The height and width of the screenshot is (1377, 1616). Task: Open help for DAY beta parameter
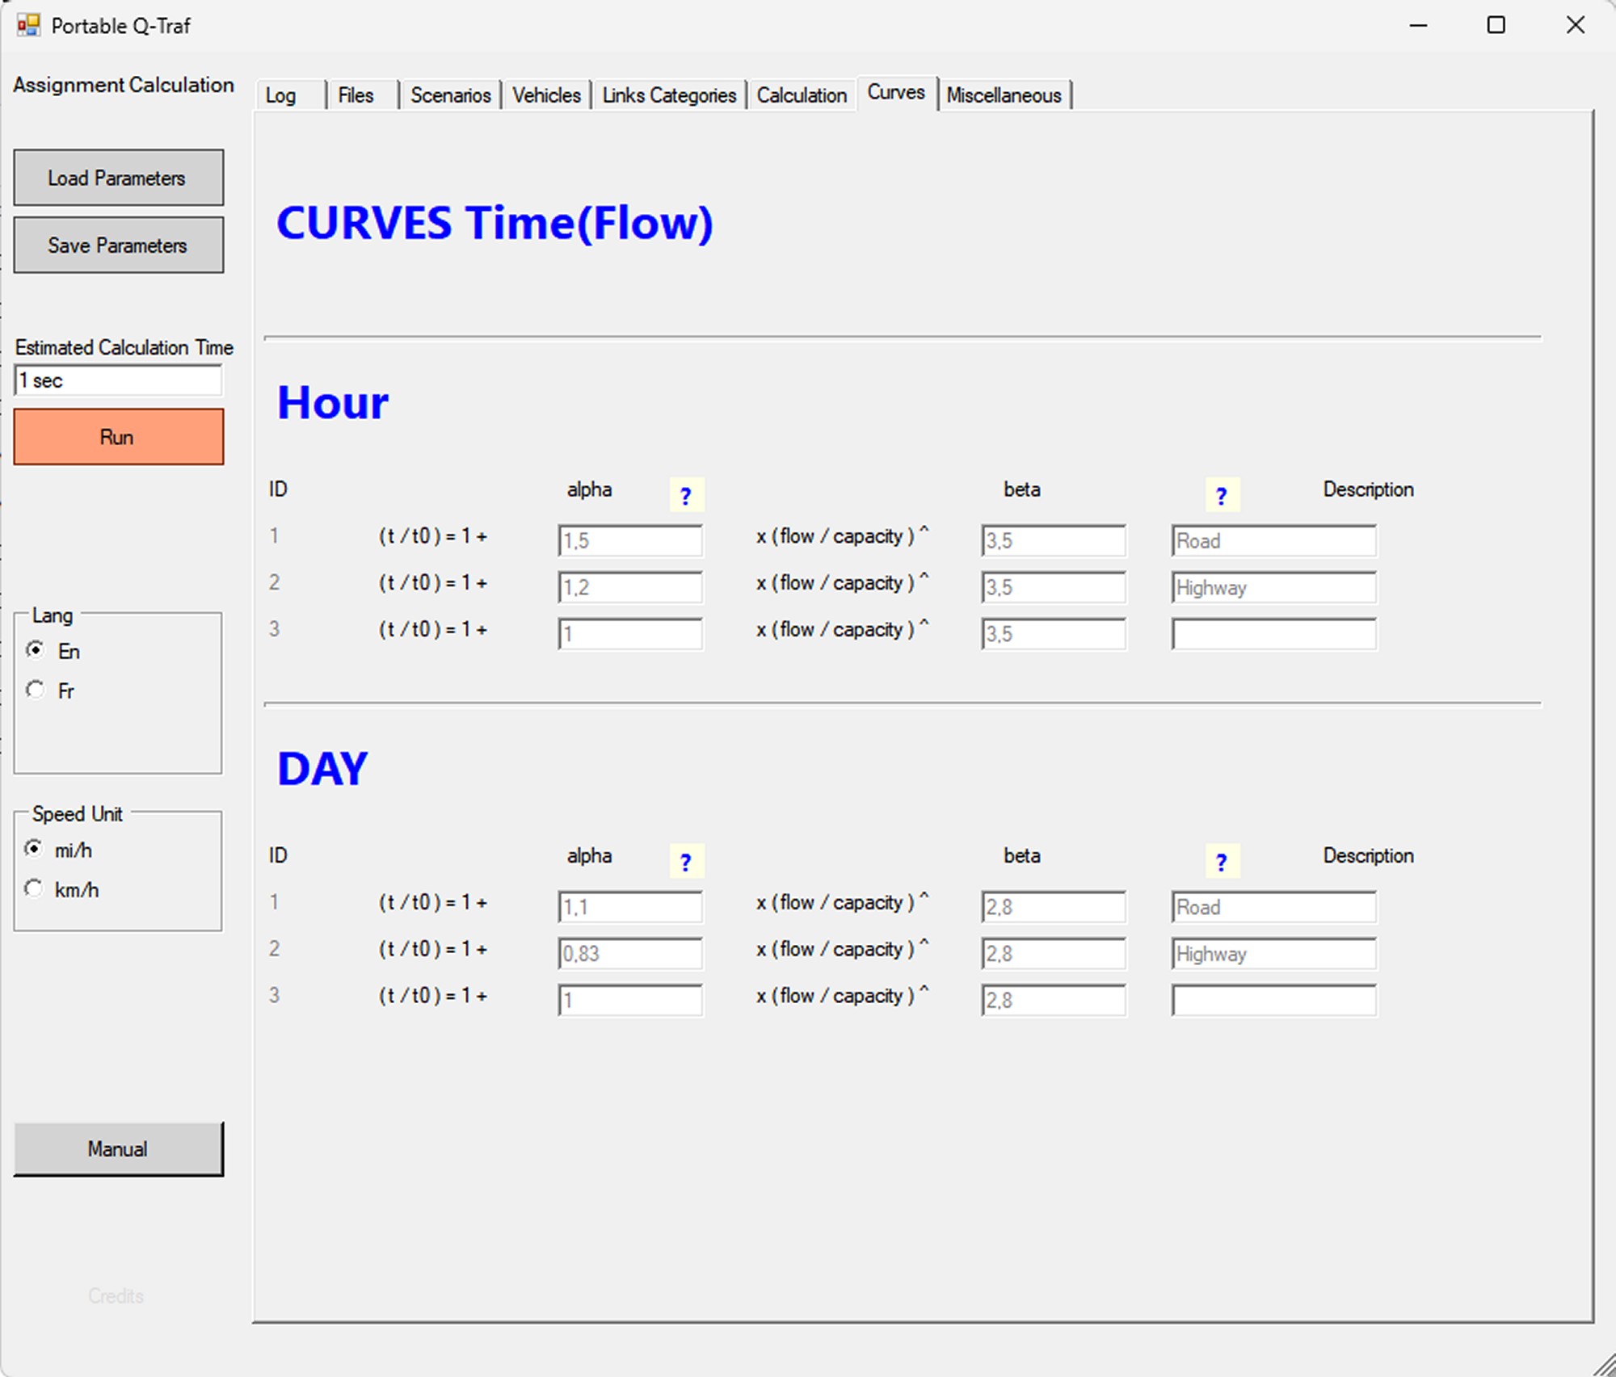[1221, 860]
